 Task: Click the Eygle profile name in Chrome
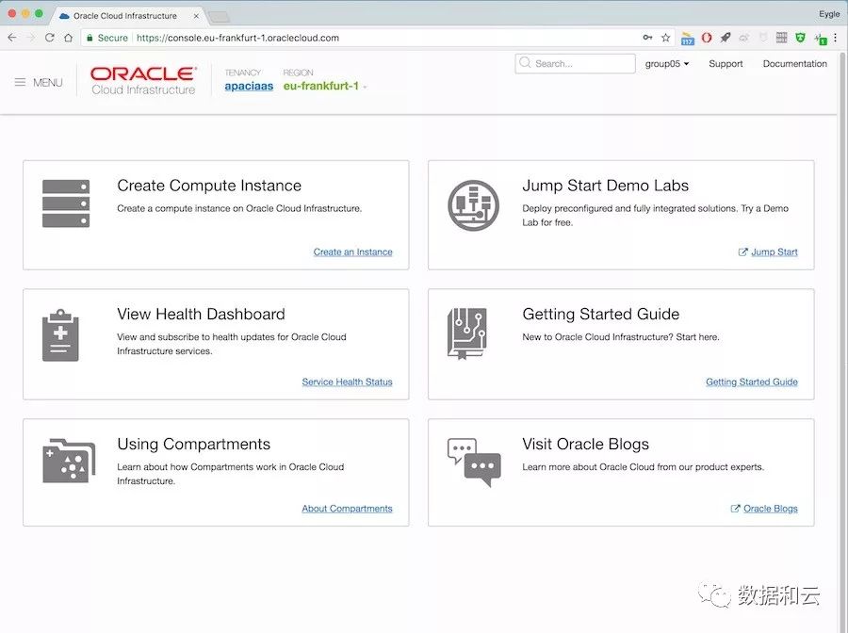pos(828,14)
